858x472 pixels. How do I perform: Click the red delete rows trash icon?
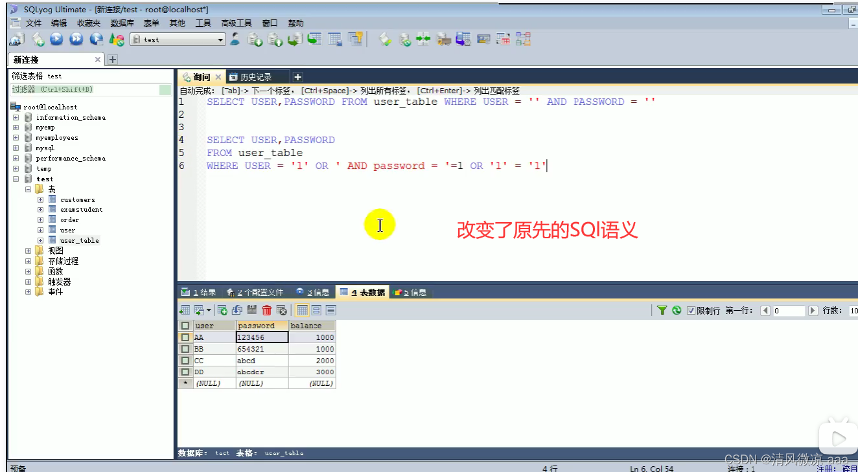point(267,310)
